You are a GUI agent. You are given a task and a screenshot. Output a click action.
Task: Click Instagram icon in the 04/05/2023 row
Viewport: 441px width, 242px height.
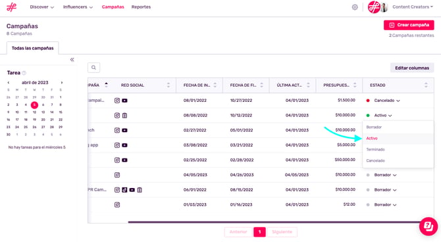pyautogui.click(x=117, y=175)
